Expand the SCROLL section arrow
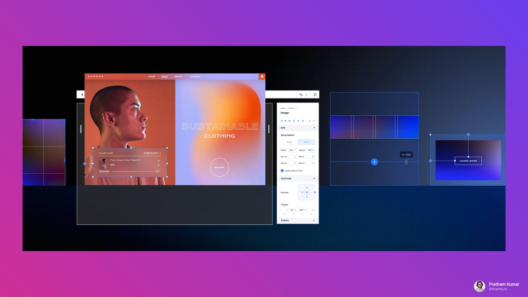Screen dimensions: 528x297 click(x=314, y=220)
